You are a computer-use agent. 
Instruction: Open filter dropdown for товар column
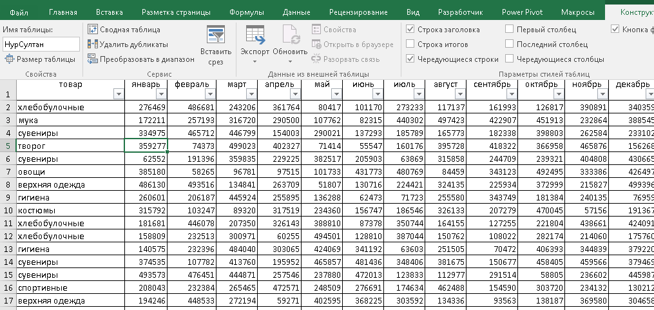119,94
